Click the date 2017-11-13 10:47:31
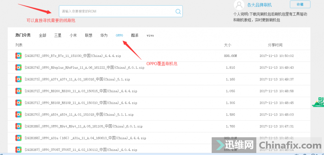 point(277,126)
